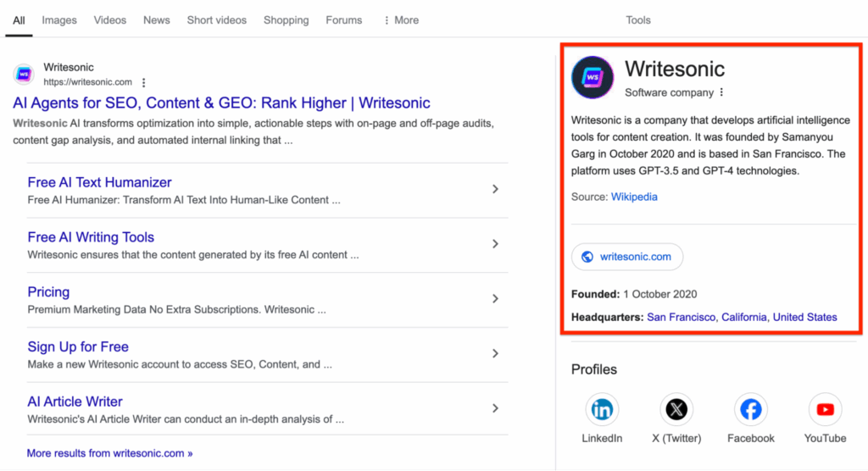
Task: Click the globe icon in writesonic.com chip
Action: 587,257
